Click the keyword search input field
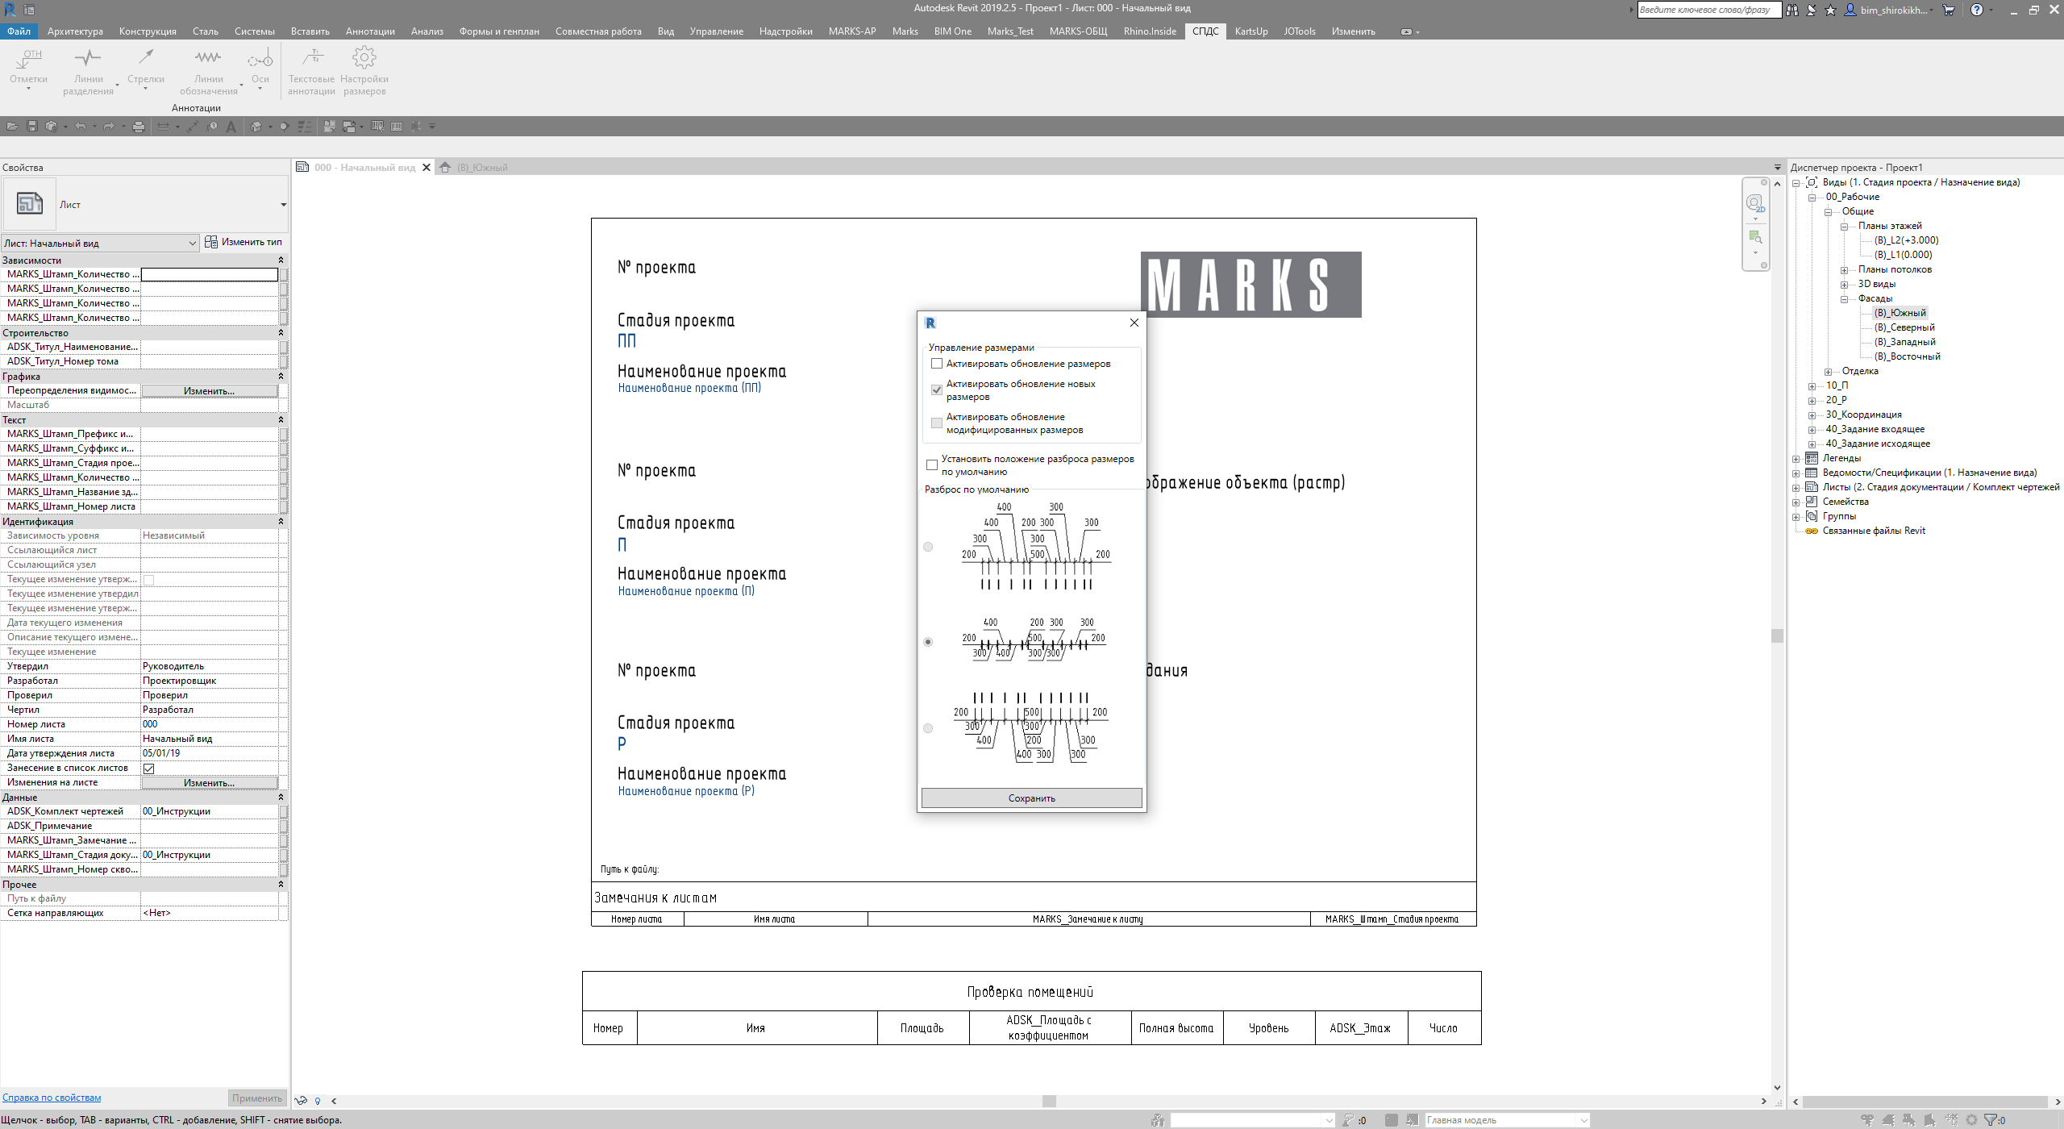Image resolution: width=2064 pixels, height=1129 pixels. coord(1708,10)
